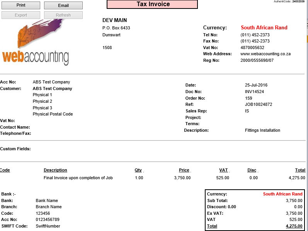Select document number INV14524
This screenshot has height=231, width=308.
tap(254, 92)
